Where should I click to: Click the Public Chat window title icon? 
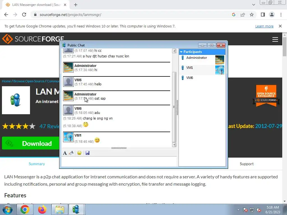(64, 45)
